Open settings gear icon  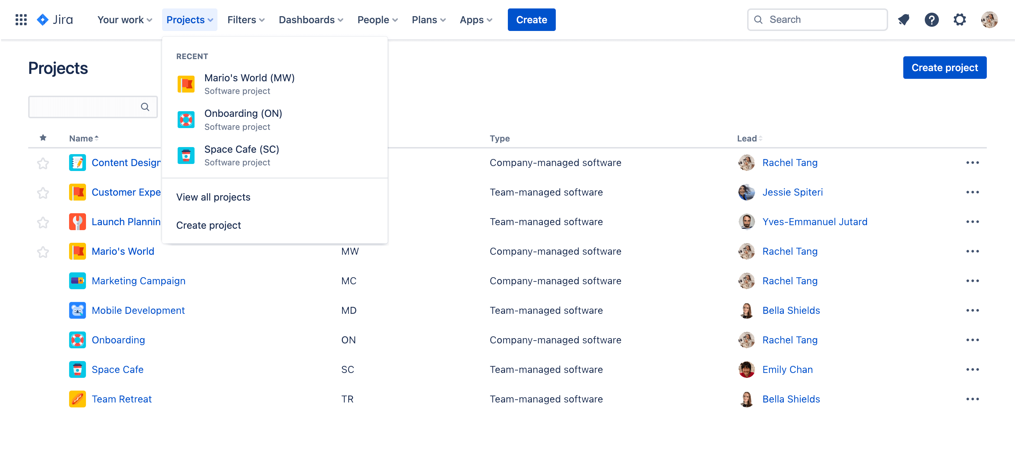tap(961, 19)
